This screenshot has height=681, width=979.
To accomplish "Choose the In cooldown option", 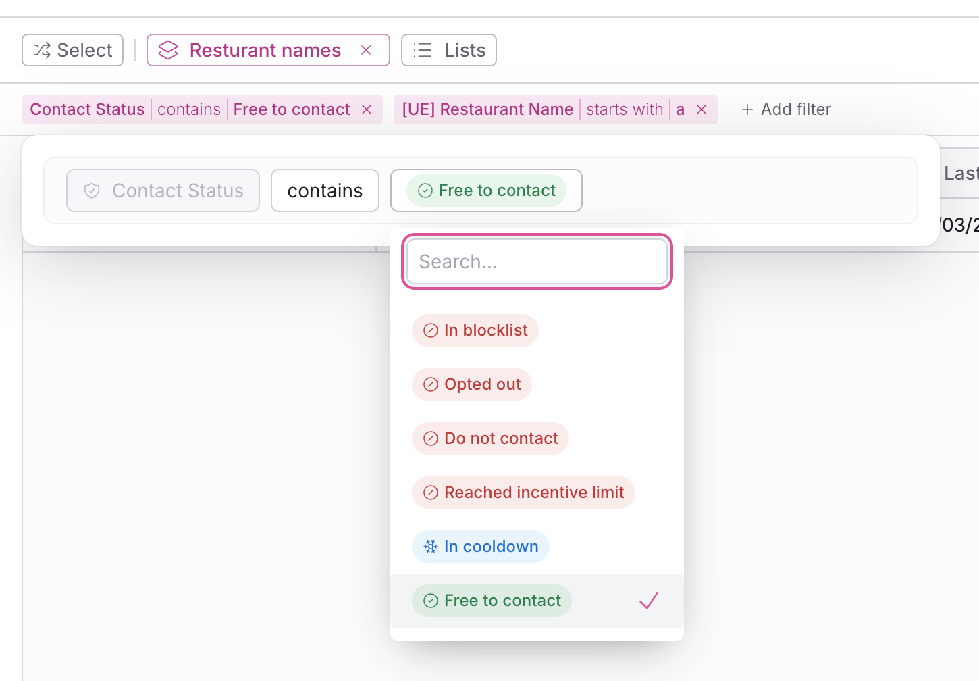I will point(481,547).
